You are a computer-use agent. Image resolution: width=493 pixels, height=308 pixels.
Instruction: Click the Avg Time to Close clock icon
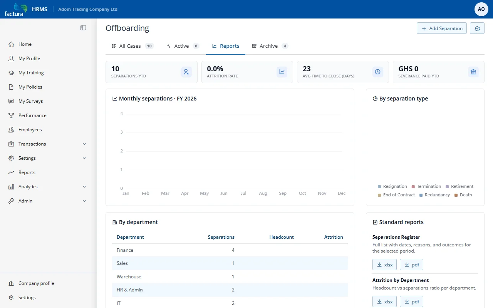coord(378,72)
